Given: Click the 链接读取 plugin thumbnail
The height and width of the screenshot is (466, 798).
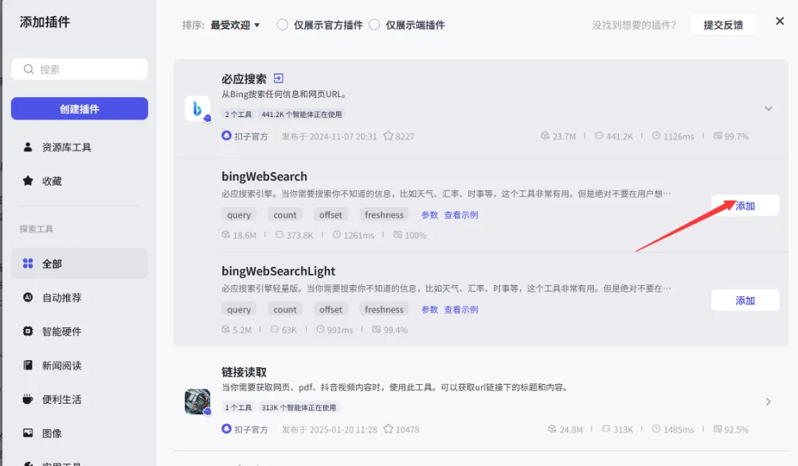Looking at the screenshot, I should pos(198,401).
